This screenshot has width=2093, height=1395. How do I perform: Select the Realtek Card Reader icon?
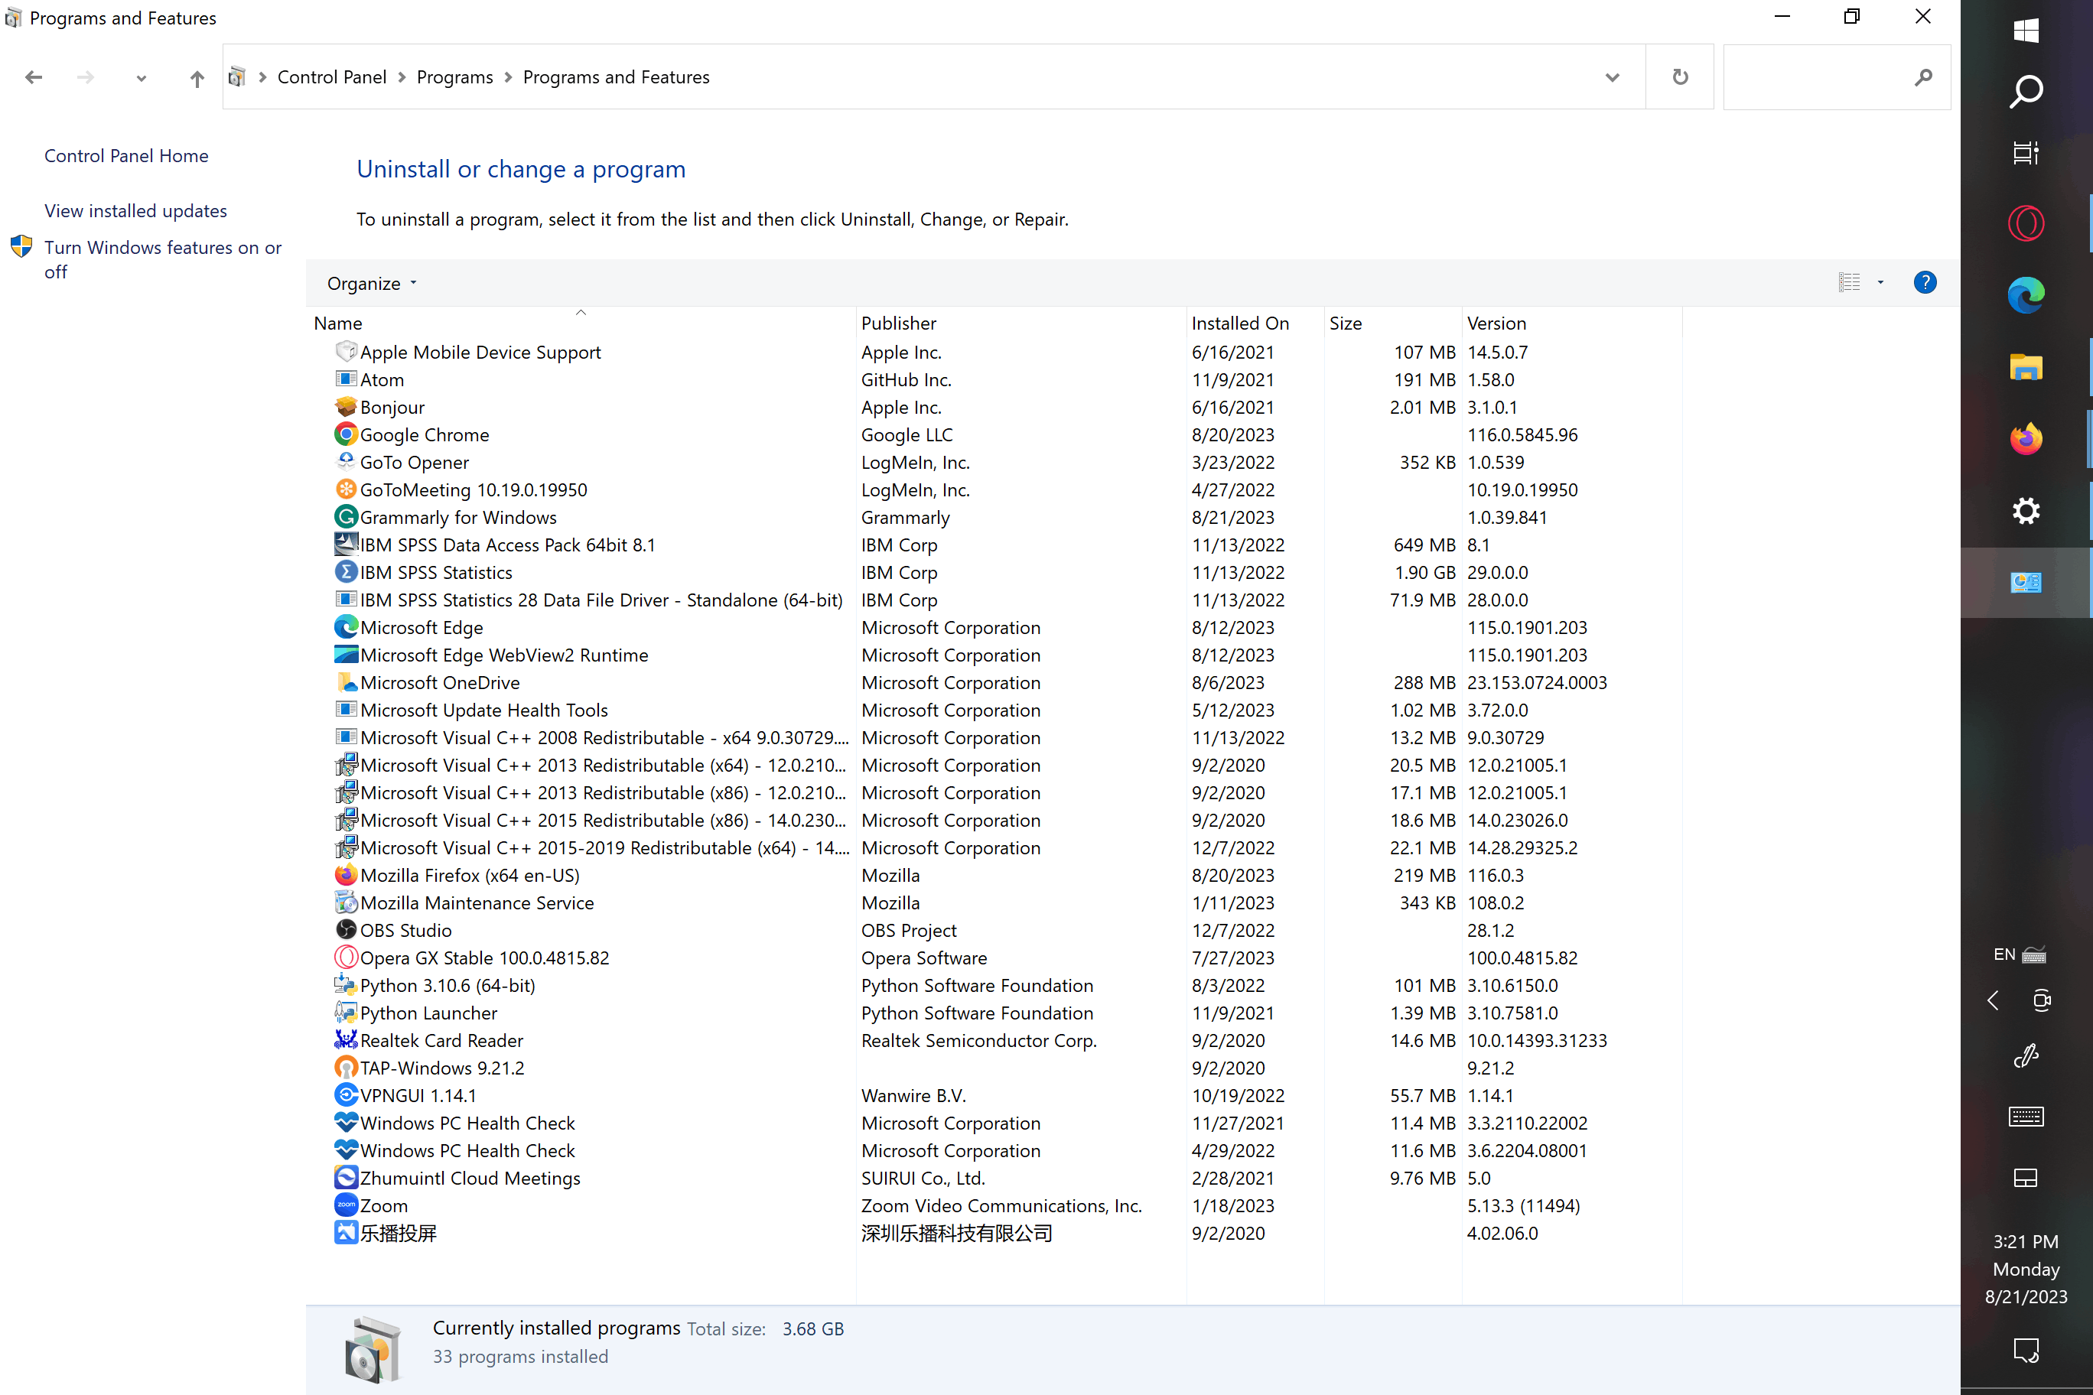pos(345,1040)
